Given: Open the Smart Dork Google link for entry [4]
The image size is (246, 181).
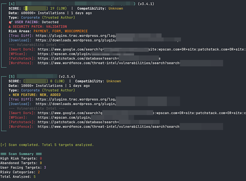Looking at the screenshot, I should [142, 49].
